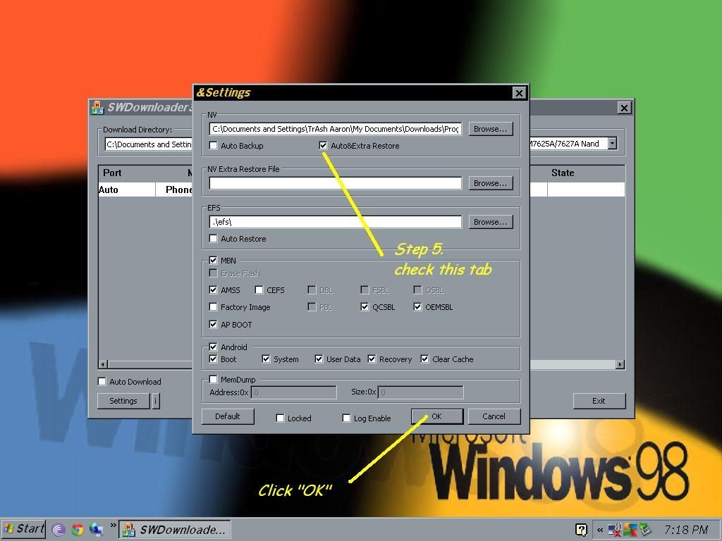
Task: Click Browse next to the NV path
Action: tap(490, 129)
